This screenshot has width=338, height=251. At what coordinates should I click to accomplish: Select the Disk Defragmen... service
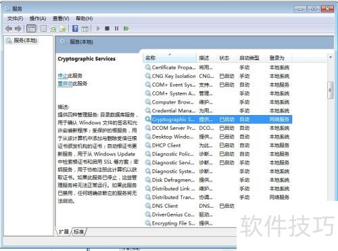[x=218, y=180]
